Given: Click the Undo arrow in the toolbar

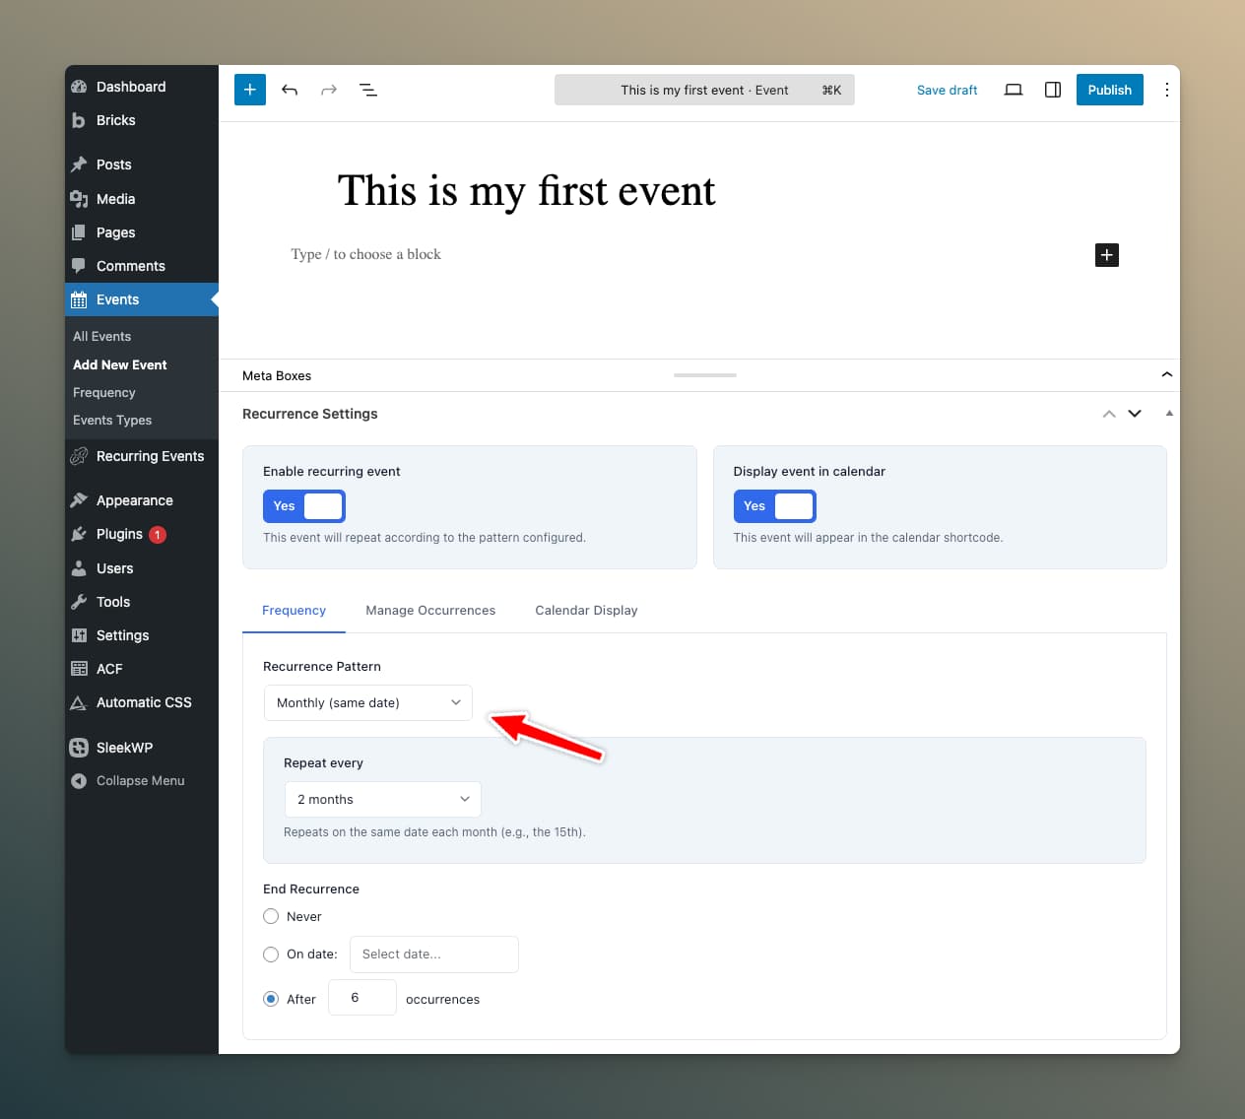Looking at the screenshot, I should (x=290, y=90).
